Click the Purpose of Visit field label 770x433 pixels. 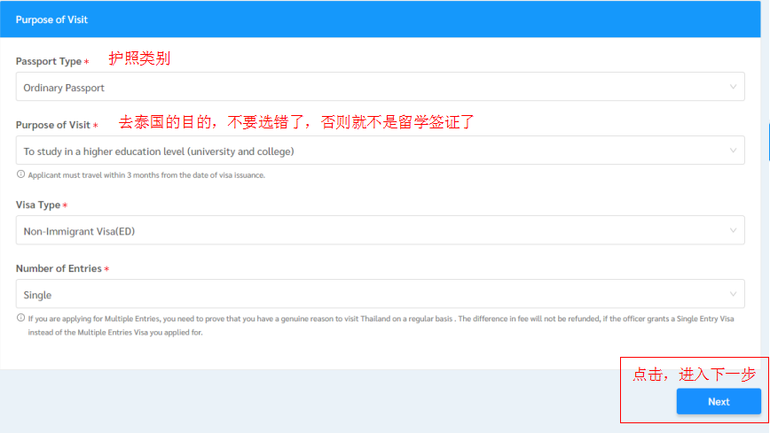point(53,125)
